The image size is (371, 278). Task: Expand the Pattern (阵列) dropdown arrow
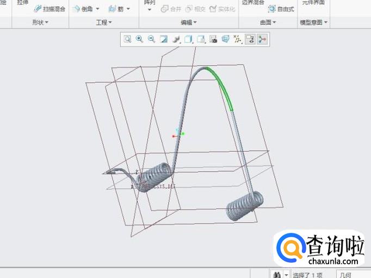coord(150,10)
